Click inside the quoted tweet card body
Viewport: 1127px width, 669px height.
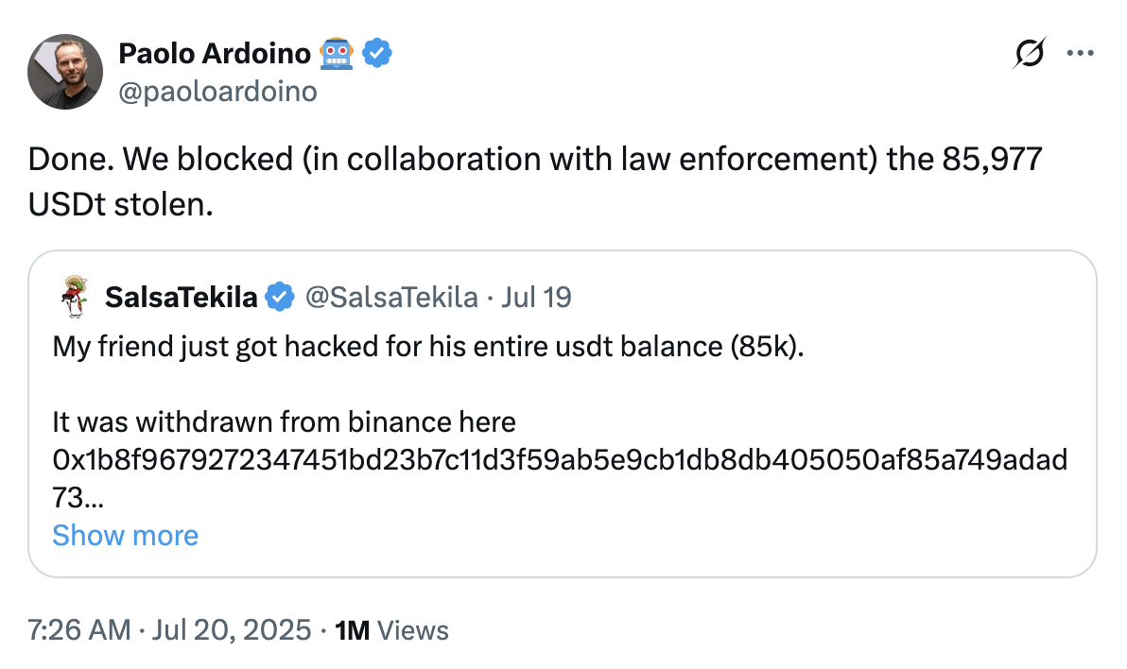(x=563, y=411)
